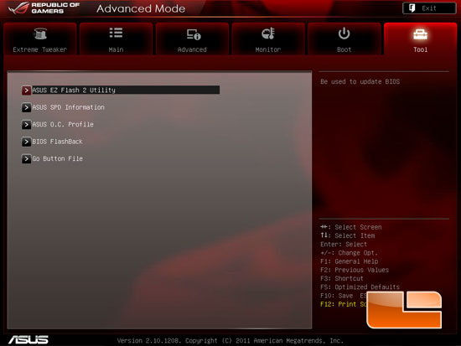Expand arrow beside Go Button File
461x346 pixels.
[x=26, y=158]
